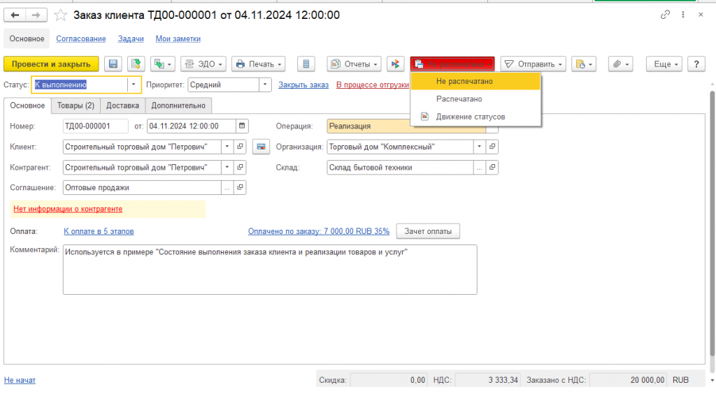Go forward with the right arrow button

pyautogui.click(x=36, y=15)
